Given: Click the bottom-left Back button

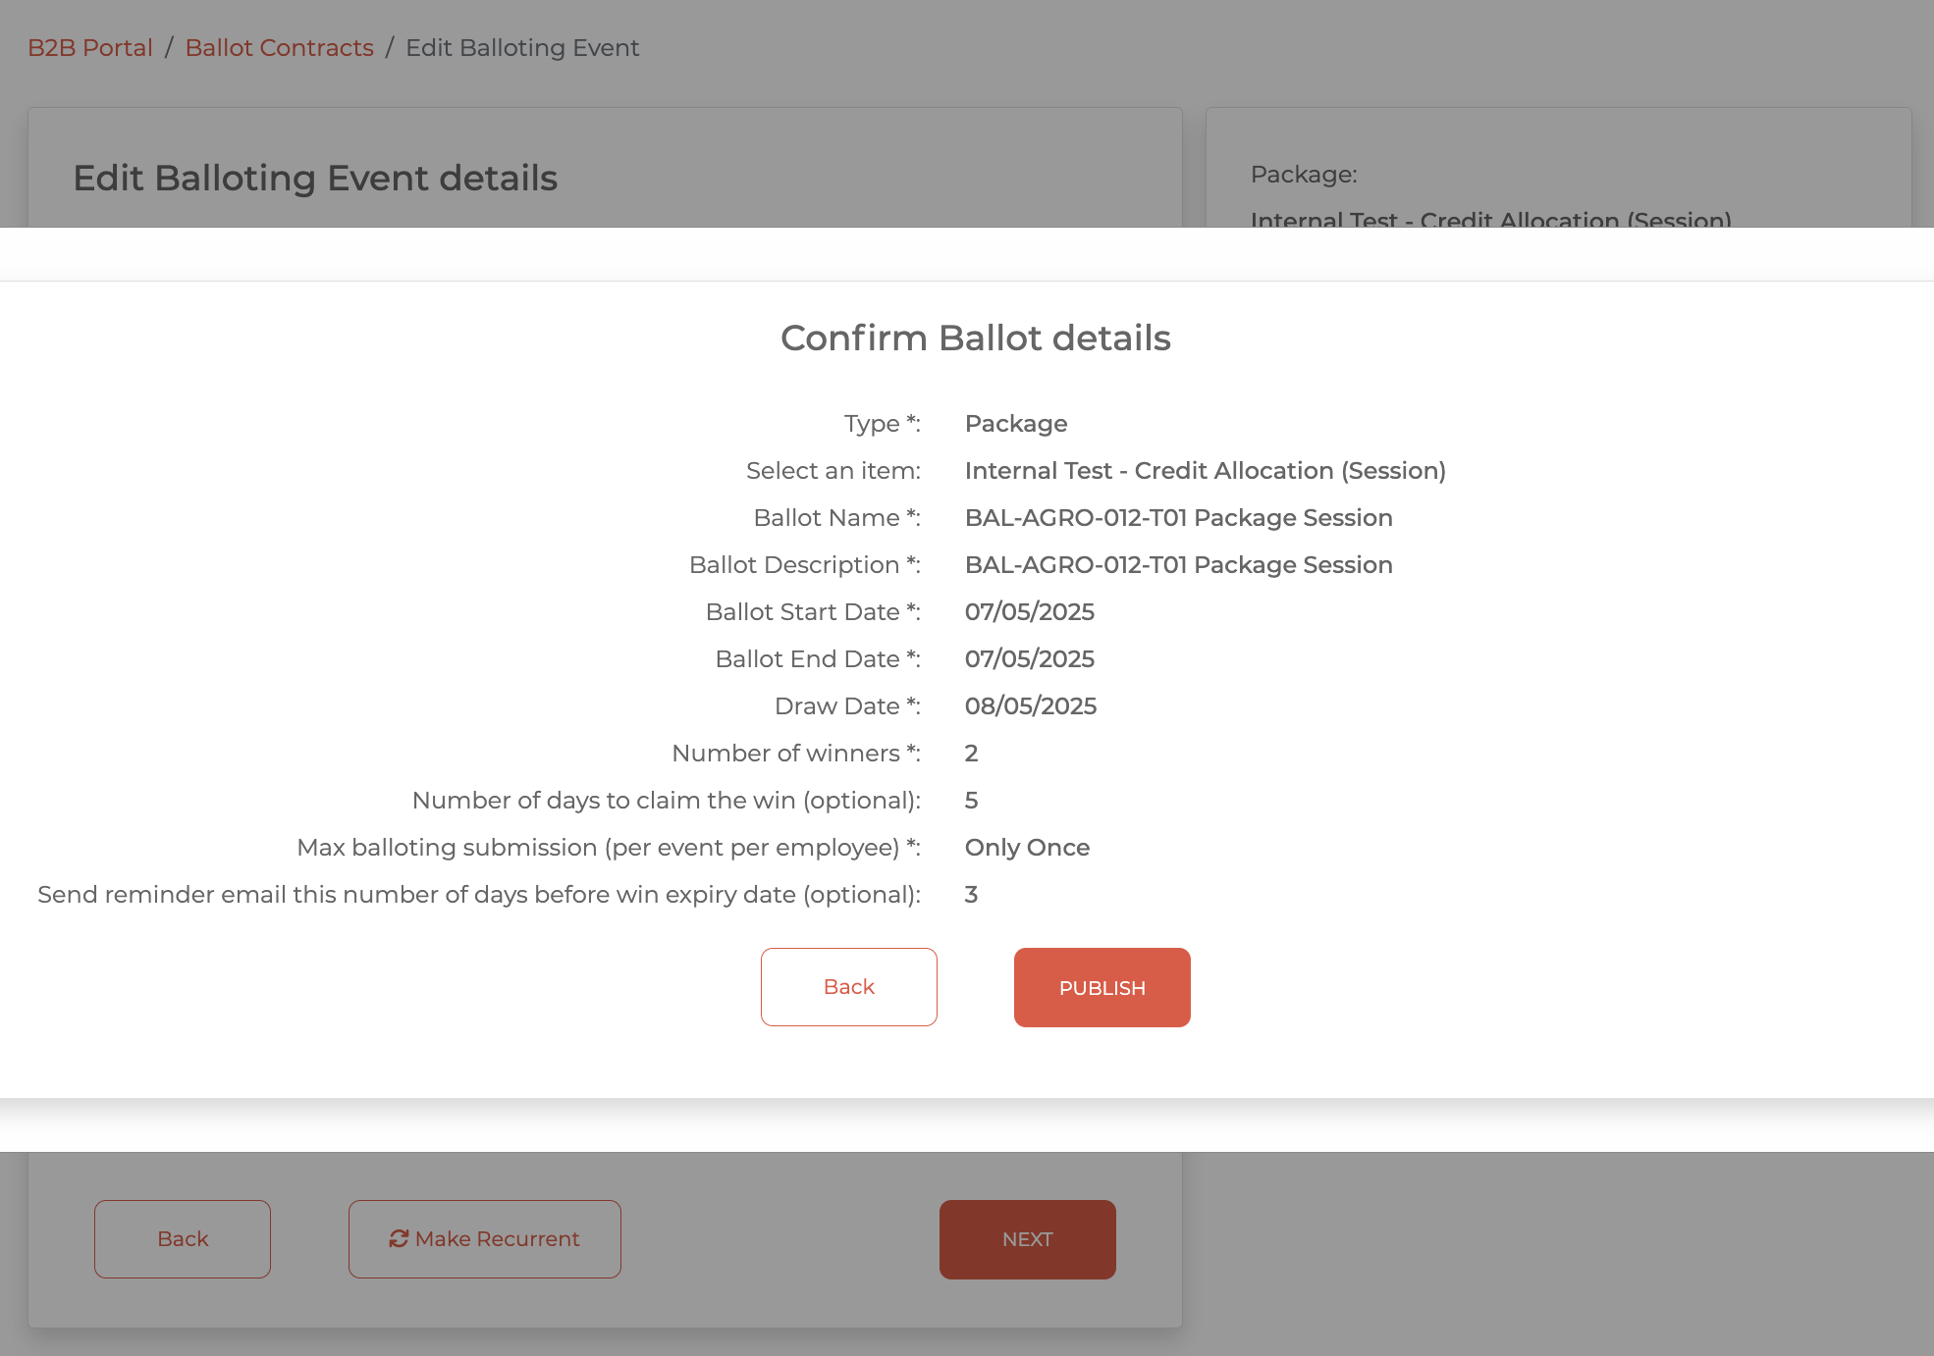Looking at the screenshot, I should (x=183, y=1239).
